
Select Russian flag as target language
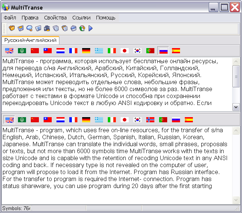[176, 120]
